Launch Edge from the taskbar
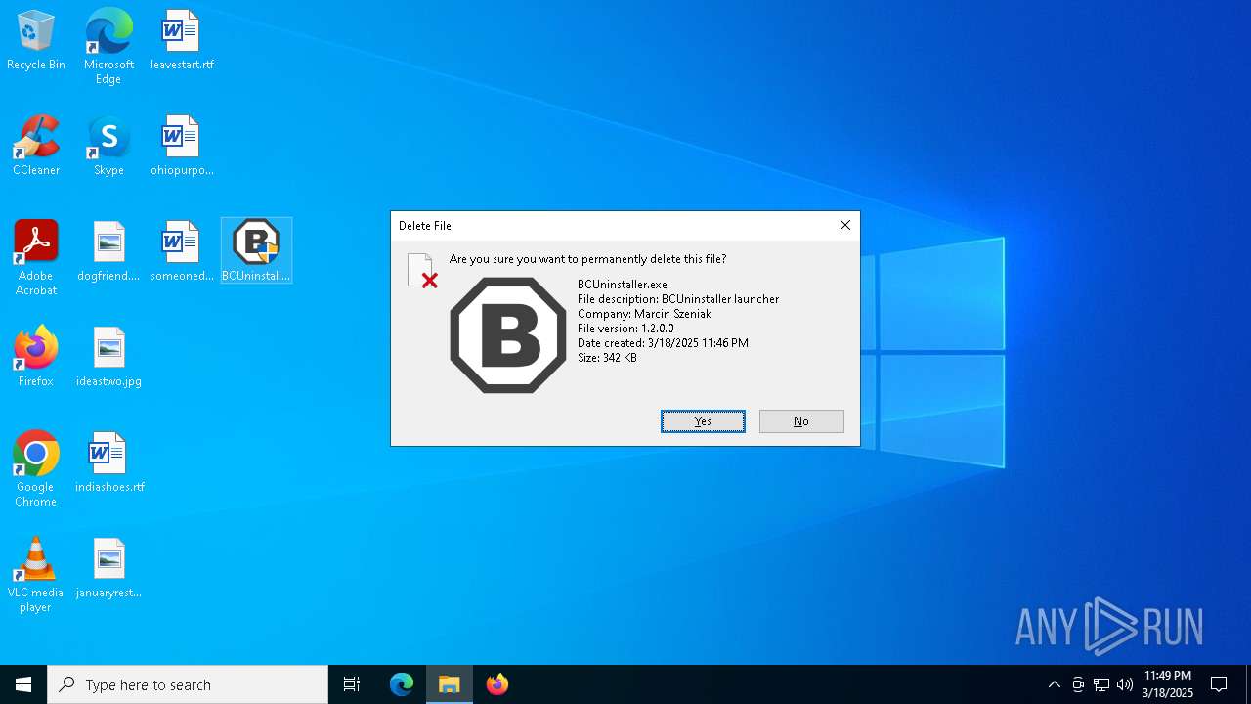1251x704 pixels. (402, 684)
